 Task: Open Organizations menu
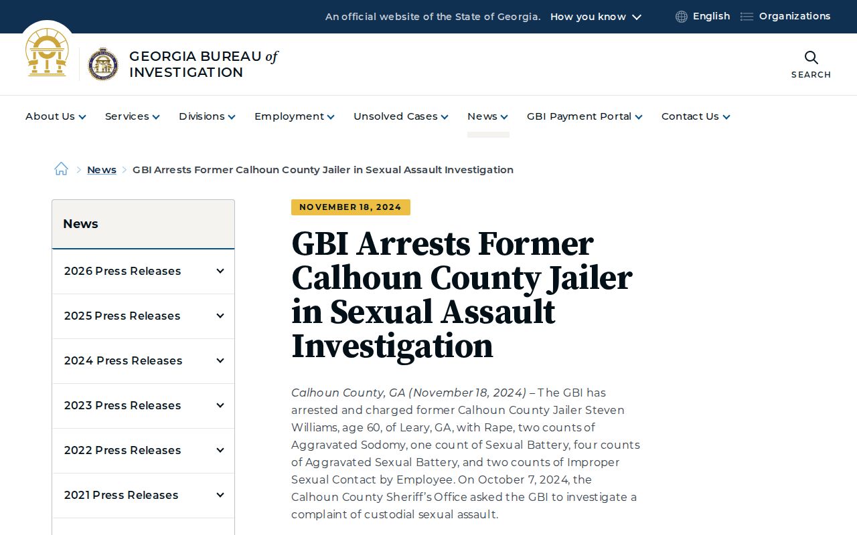click(785, 17)
